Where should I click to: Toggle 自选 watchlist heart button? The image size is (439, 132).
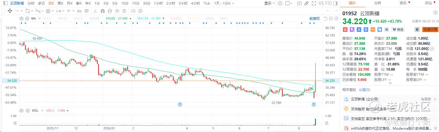[x=398, y=29]
